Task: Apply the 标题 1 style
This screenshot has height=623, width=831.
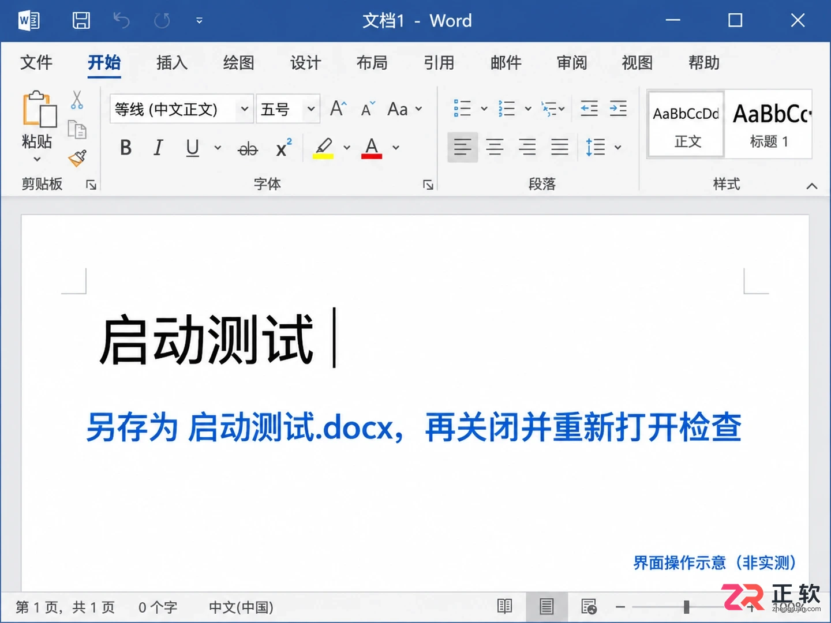Action: point(769,124)
